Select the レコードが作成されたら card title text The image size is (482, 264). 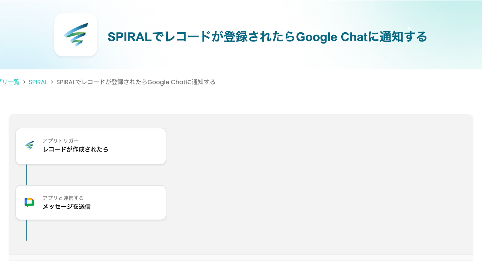pyautogui.click(x=75, y=149)
